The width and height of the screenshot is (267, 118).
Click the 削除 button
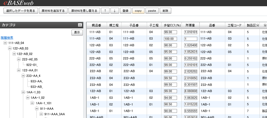coord(165,11)
